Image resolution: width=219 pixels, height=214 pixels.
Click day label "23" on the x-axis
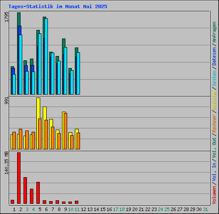pos(154,209)
